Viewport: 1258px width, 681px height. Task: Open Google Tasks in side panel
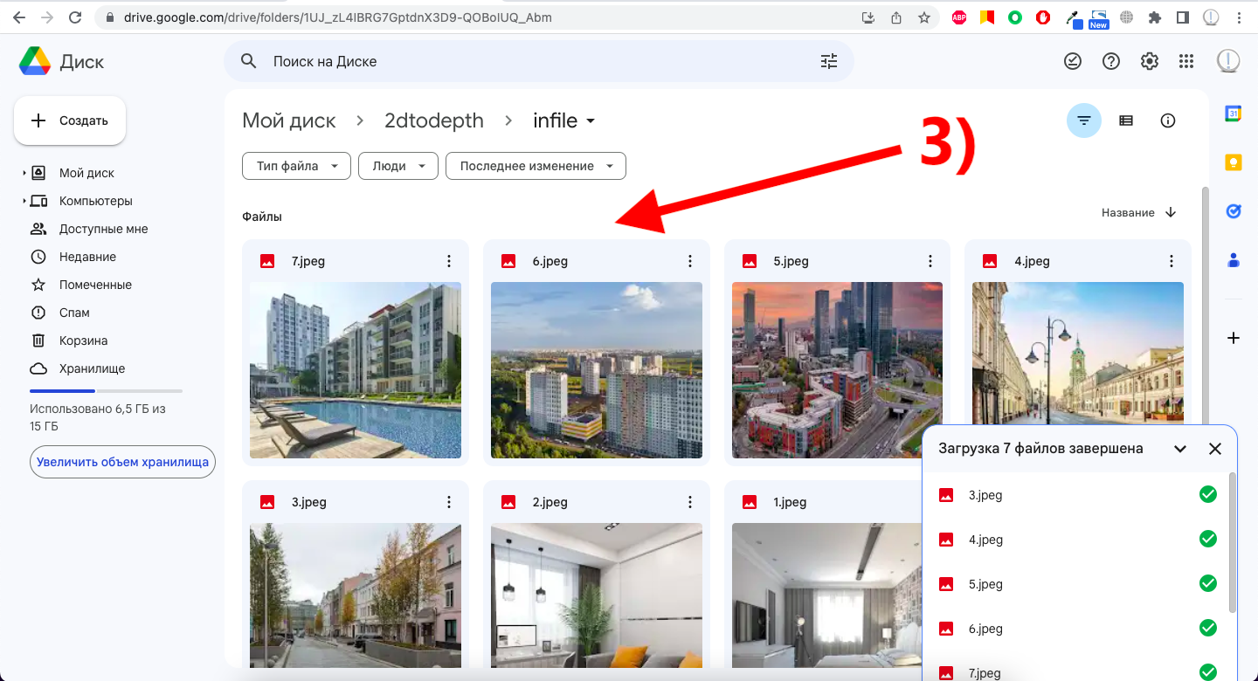[x=1234, y=210]
